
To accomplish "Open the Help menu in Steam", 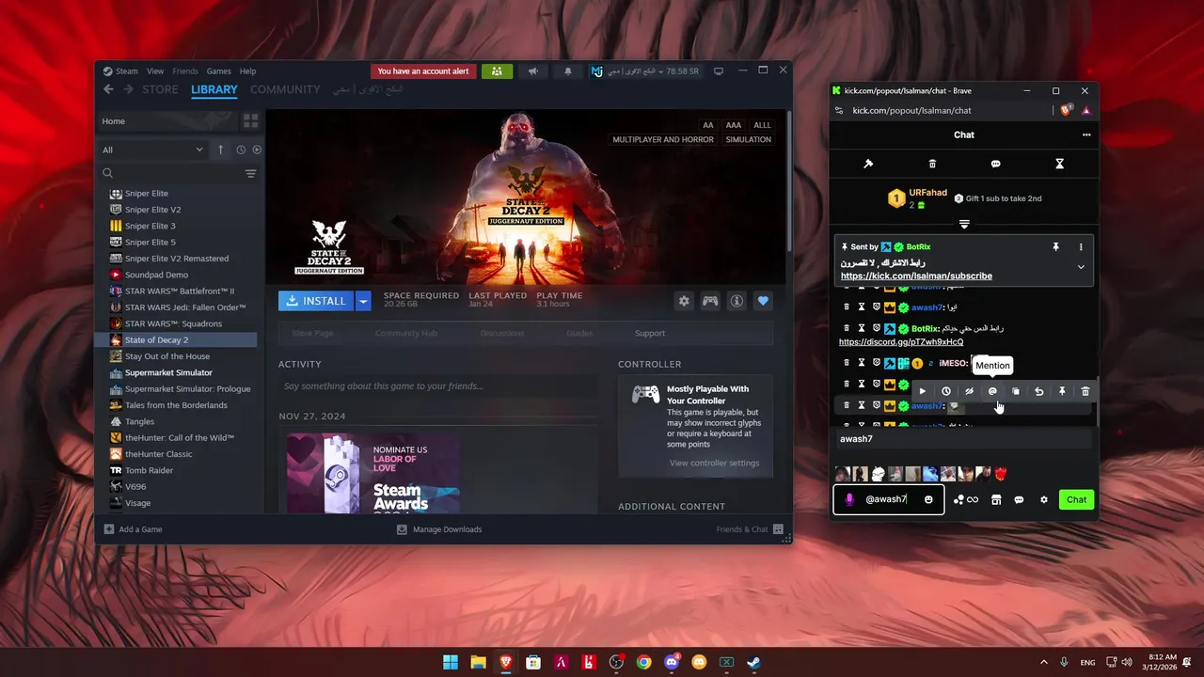I will (x=247, y=71).
